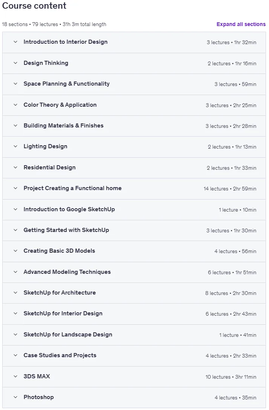Click the 10 lectures 3hr 11min label
The width and height of the screenshot is (269, 410).
(x=231, y=377)
